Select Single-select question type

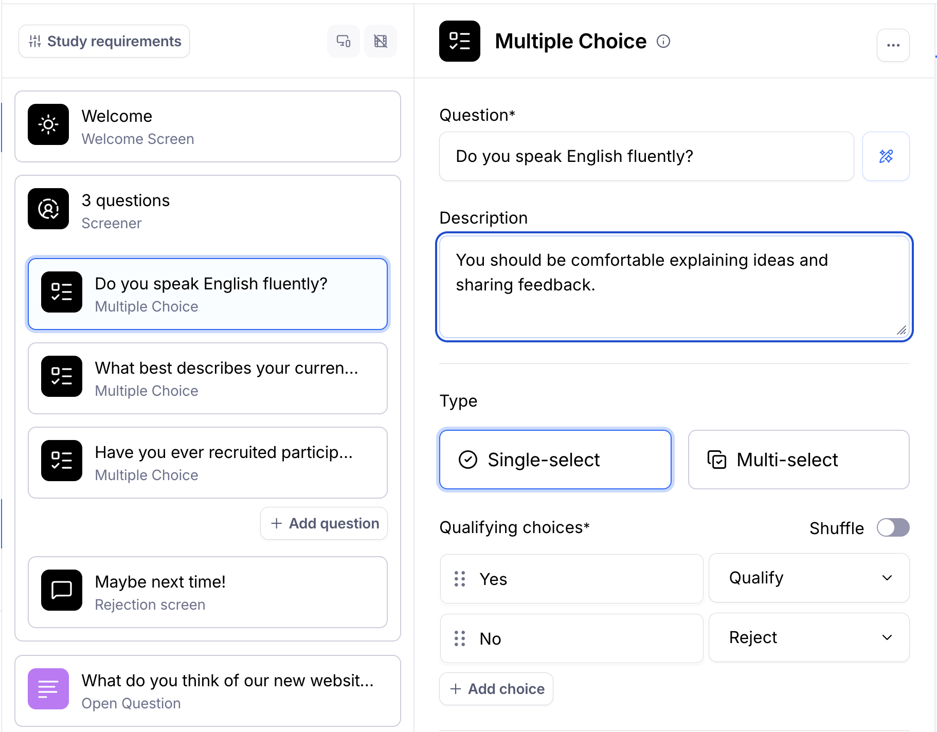(555, 460)
